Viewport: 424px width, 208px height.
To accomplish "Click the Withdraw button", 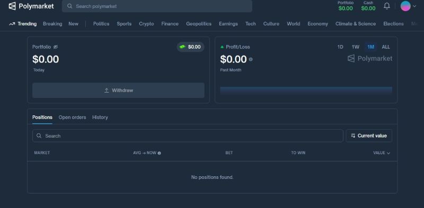I will click(118, 90).
